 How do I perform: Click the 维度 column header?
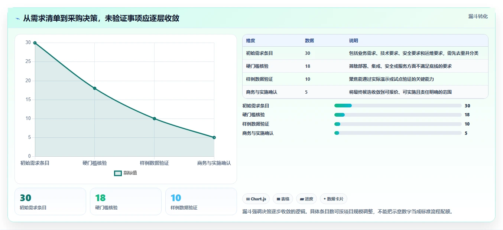[x=250, y=41]
